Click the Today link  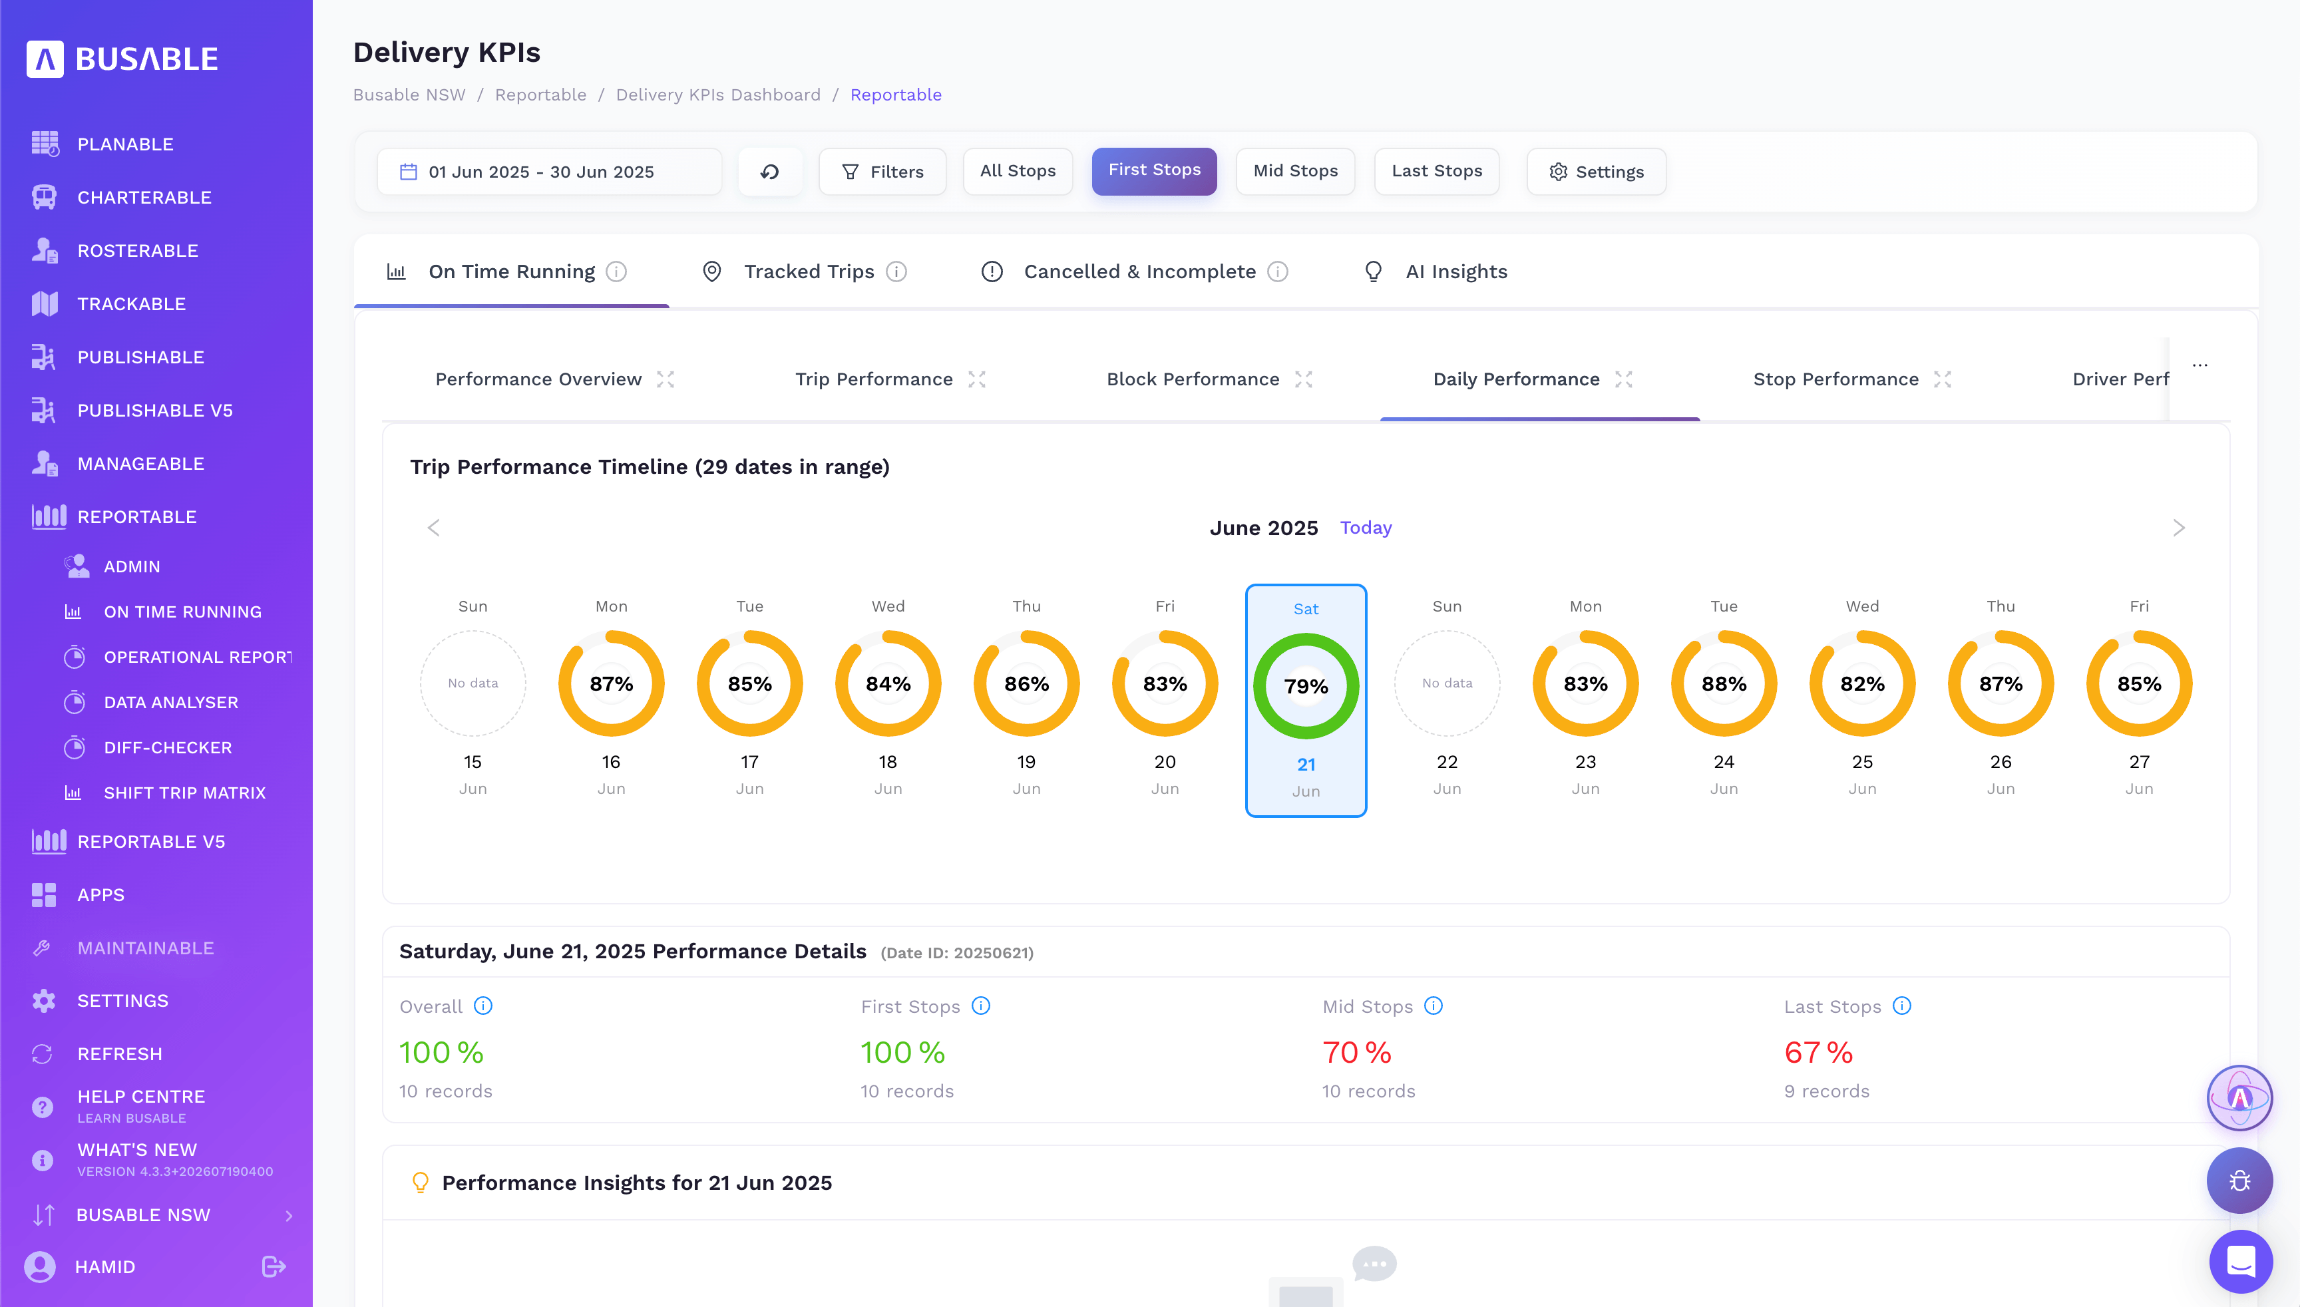click(x=1366, y=528)
